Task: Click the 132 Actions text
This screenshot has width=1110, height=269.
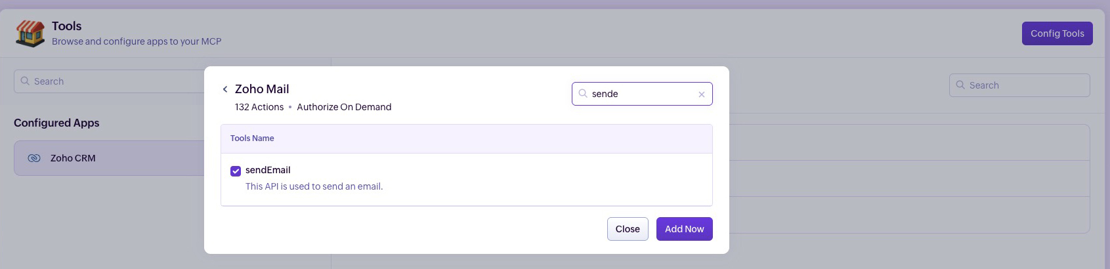Action: tap(259, 107)
